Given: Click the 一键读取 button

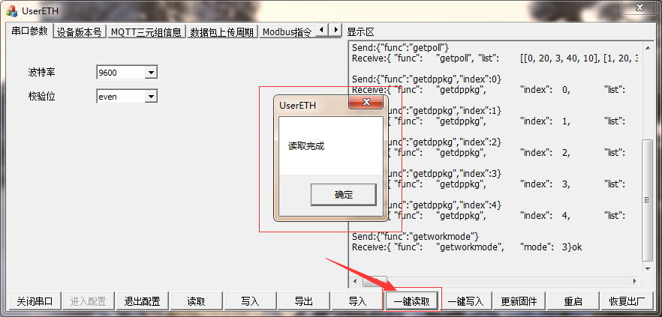Looking at the screenshot, I should pos(411,301).
